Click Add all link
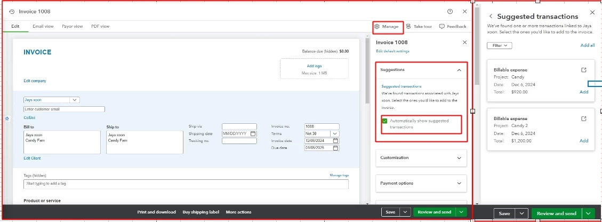Image resolution: width=602 pixels, height=222 pixels. 588,45
